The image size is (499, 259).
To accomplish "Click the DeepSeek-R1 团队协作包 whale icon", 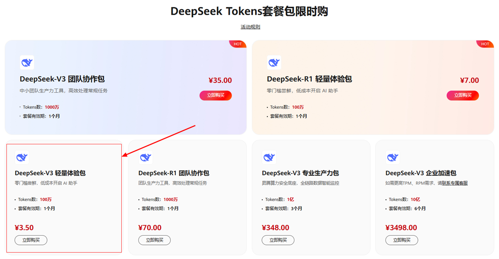I will pyautogui.click(x=146, y=158).
